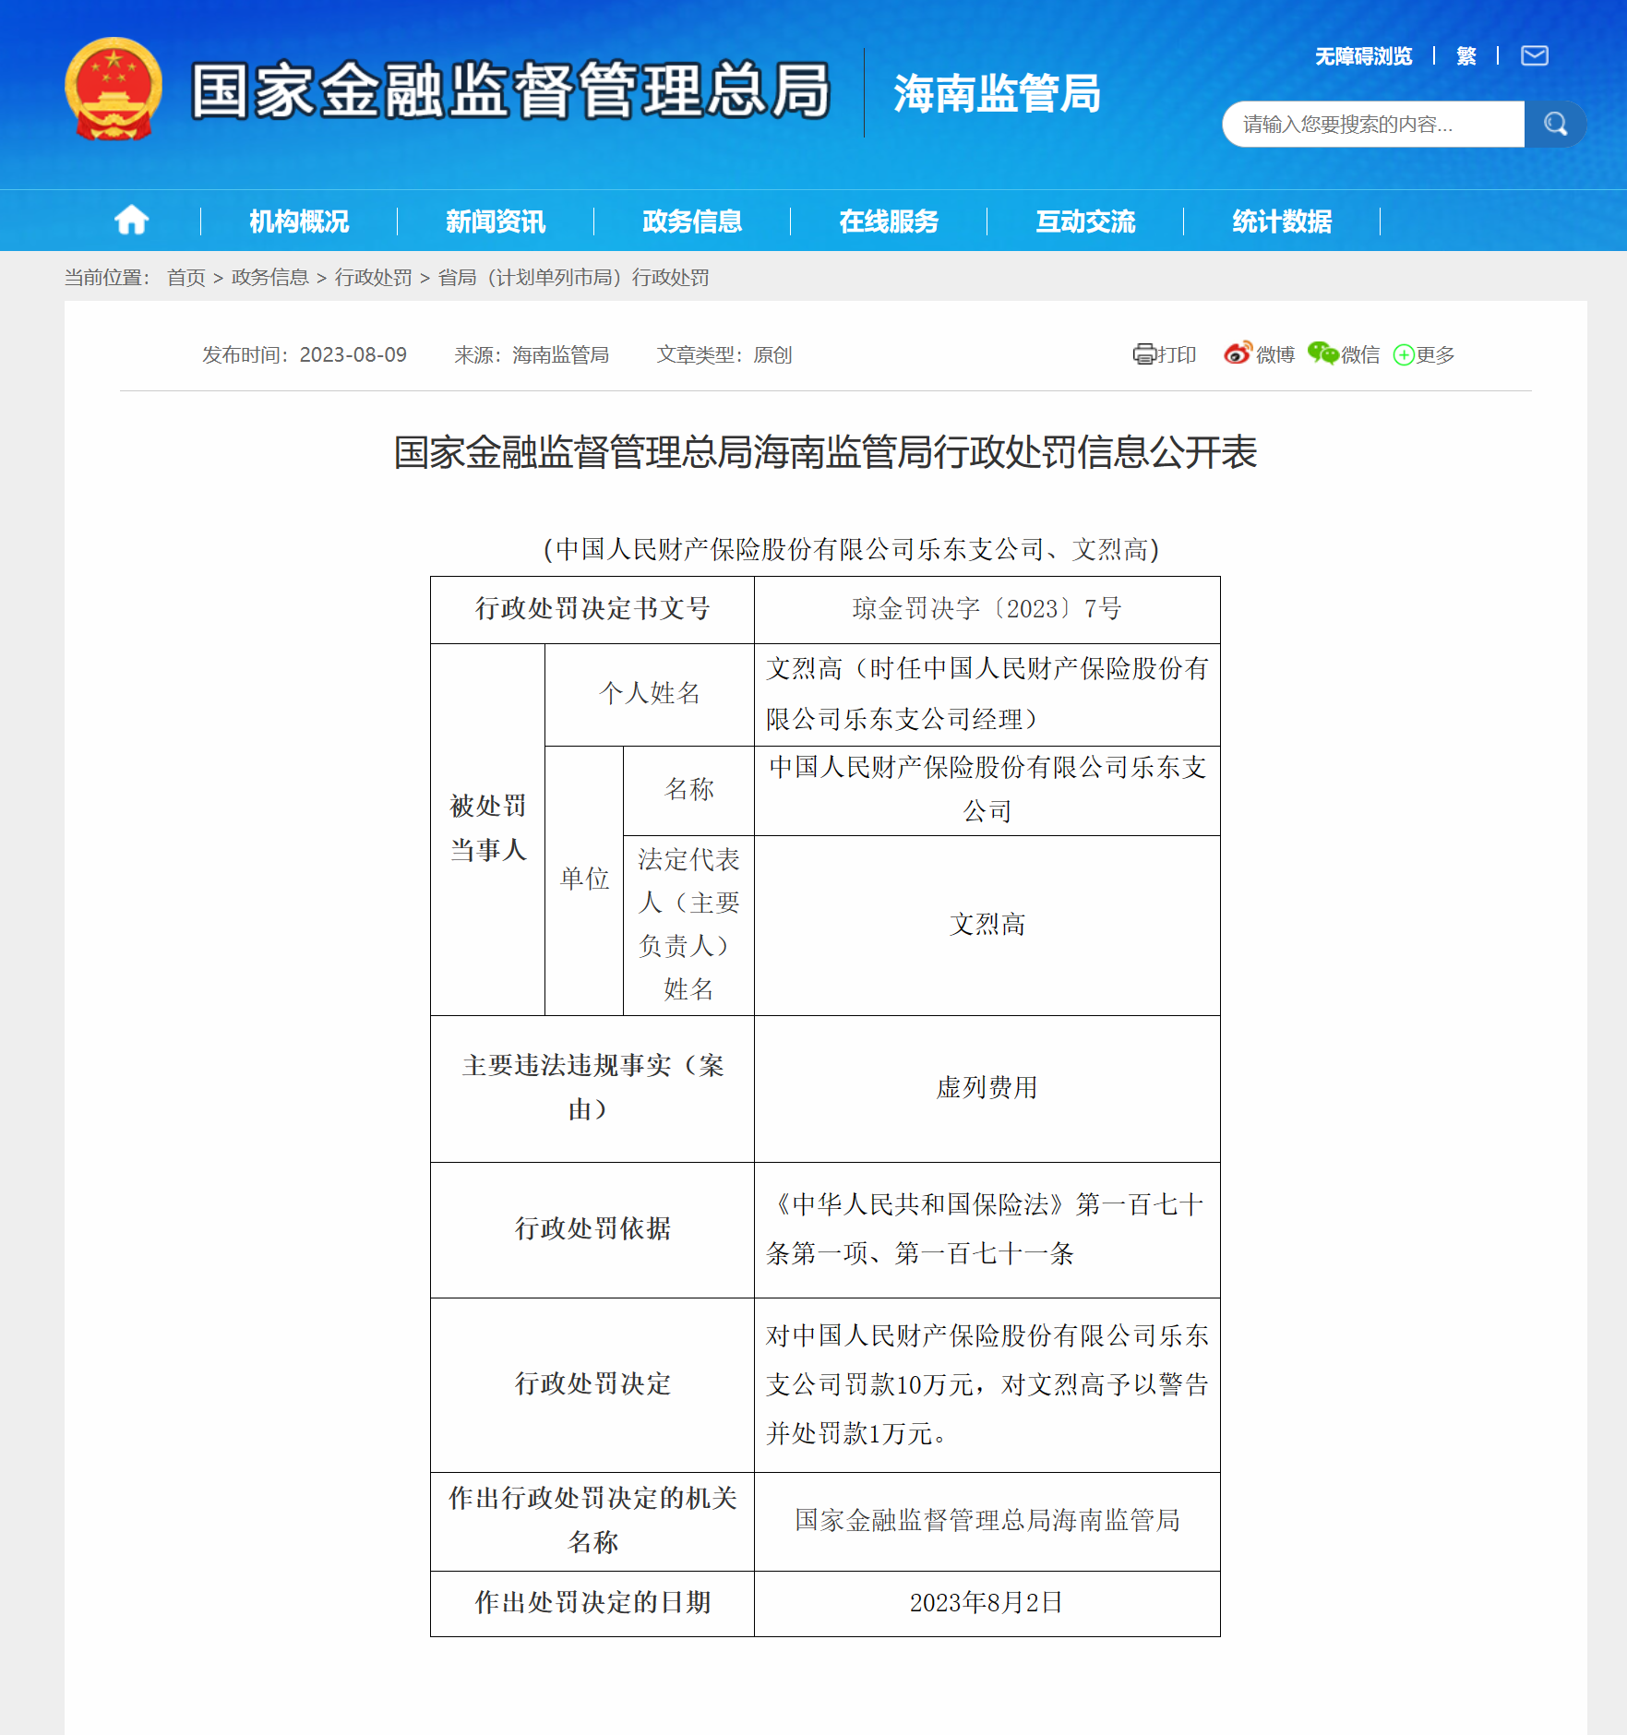Click the 国家金融监督管理总局 site title

click(x=510, y=90)
